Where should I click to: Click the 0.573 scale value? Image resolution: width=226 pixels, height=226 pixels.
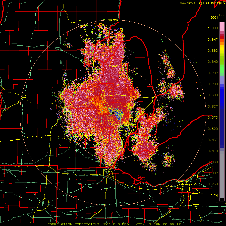213,117
